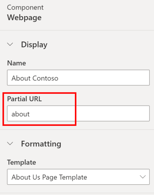Click the Display section heading
This screenshot has width=154, height=195.
(34, 45)
